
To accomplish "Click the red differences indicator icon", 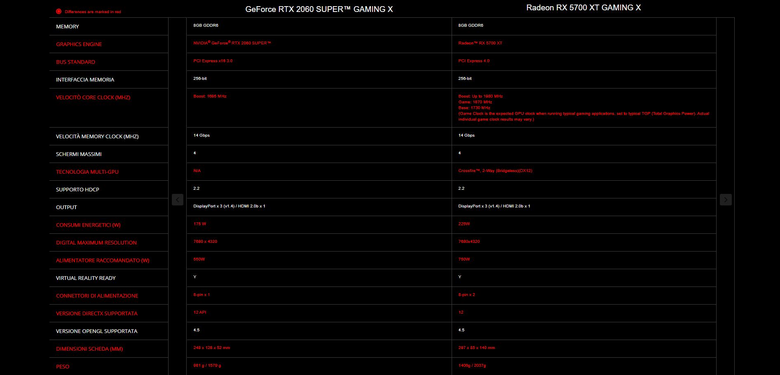I will coord(59,12).
